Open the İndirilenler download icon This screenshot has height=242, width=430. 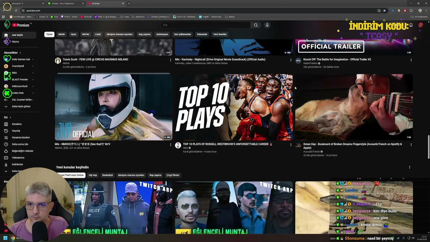pyautogui.click(x=6, y=164)
